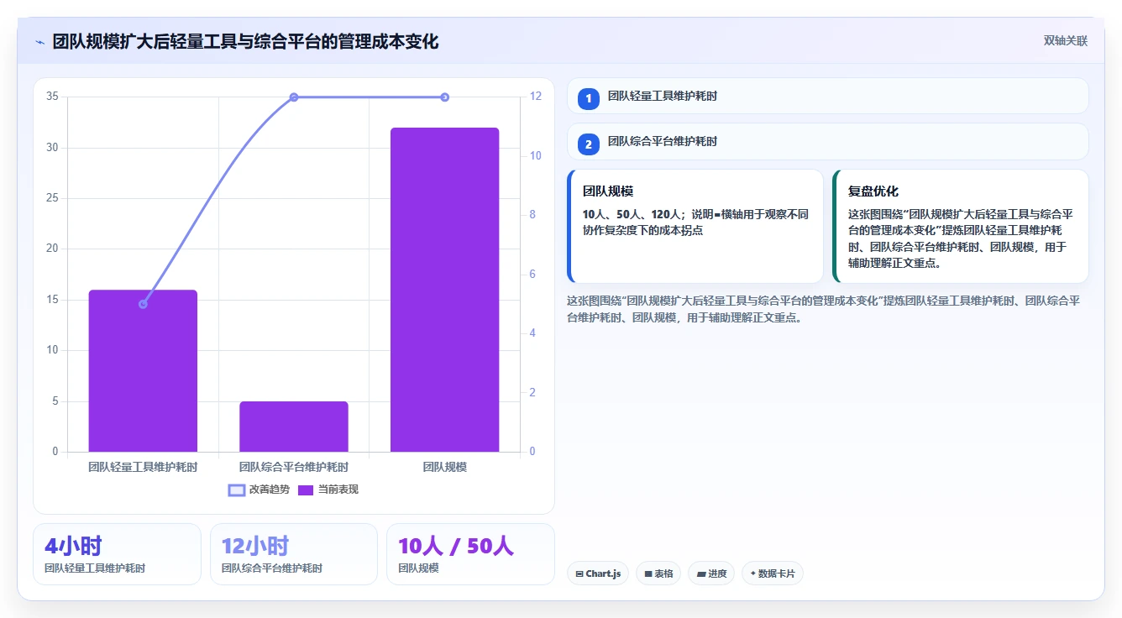Click caption 团队综合平台维护耗时 under 12小时
The height and width of the screenshot is (618, 1122).
point(272,568)
